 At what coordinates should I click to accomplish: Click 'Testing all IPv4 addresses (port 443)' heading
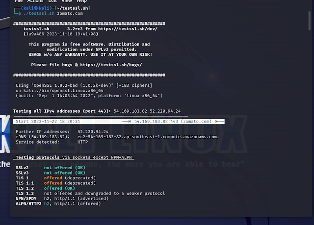point(62,111)
